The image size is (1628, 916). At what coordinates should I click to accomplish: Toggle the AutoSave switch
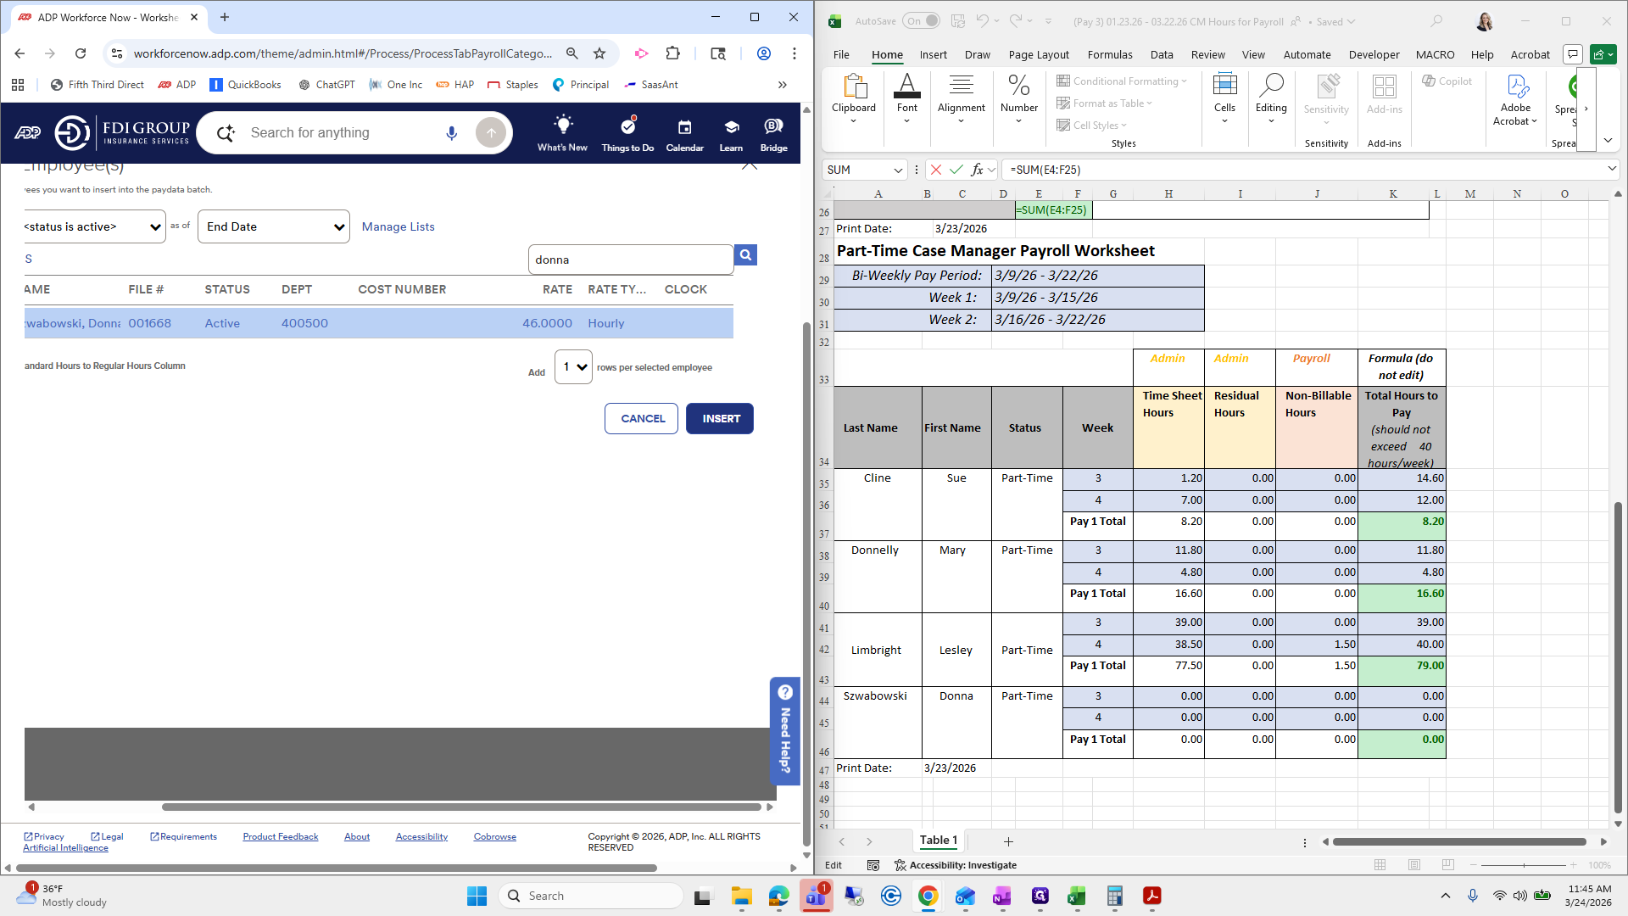pyautogui.click(x=922, y=21)
